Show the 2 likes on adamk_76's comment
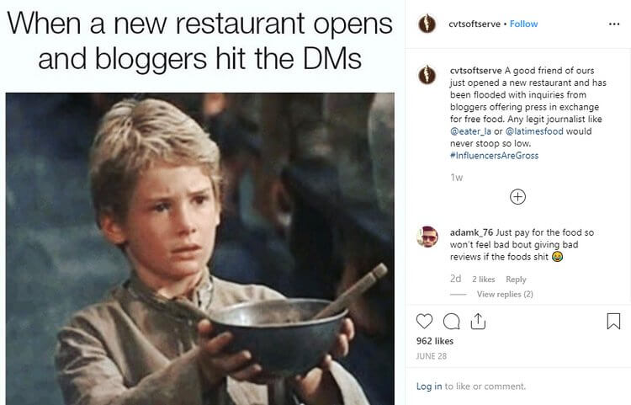 click(x=483, y=279)
